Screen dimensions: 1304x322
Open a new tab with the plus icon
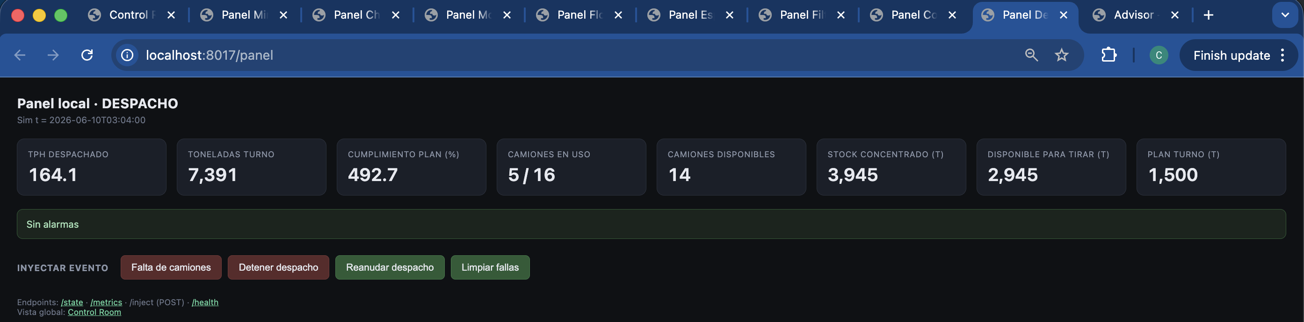pyautogui.click(x=1208, y=15)
